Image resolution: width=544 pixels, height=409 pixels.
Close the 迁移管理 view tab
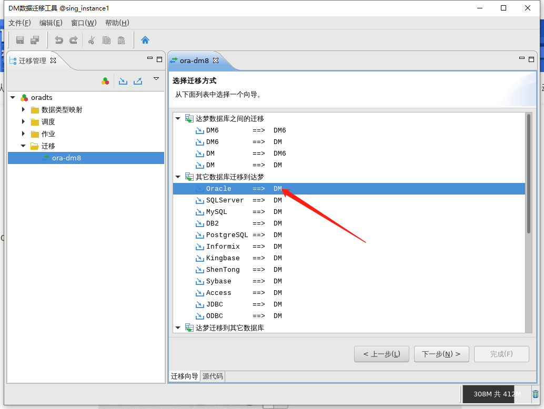pyautogui.click(x=53, y=60)
